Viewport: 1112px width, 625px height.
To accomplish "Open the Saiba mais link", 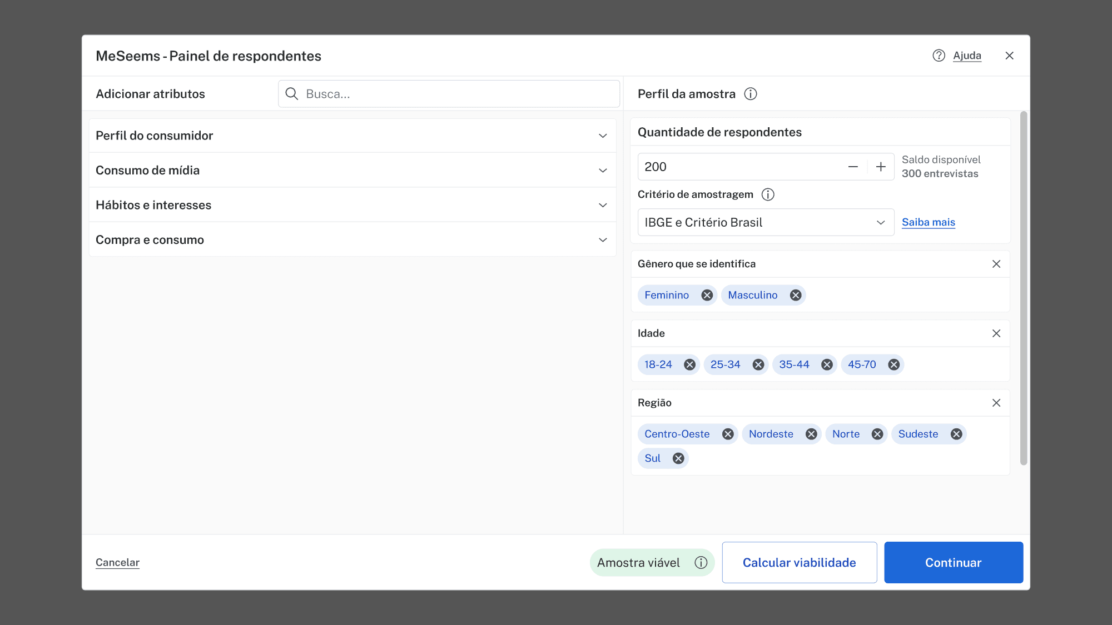I will point(928,222).
